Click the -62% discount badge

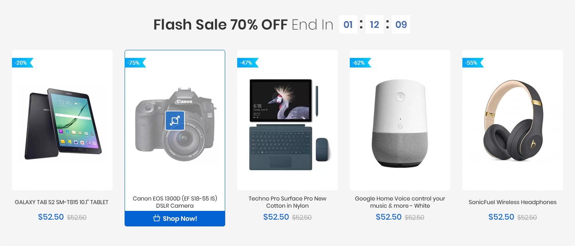tap(360, 63)
